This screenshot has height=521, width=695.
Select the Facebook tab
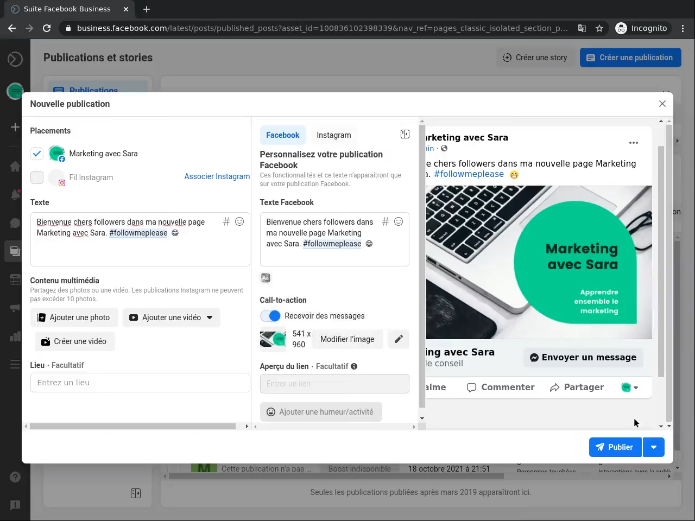[282, 135]
